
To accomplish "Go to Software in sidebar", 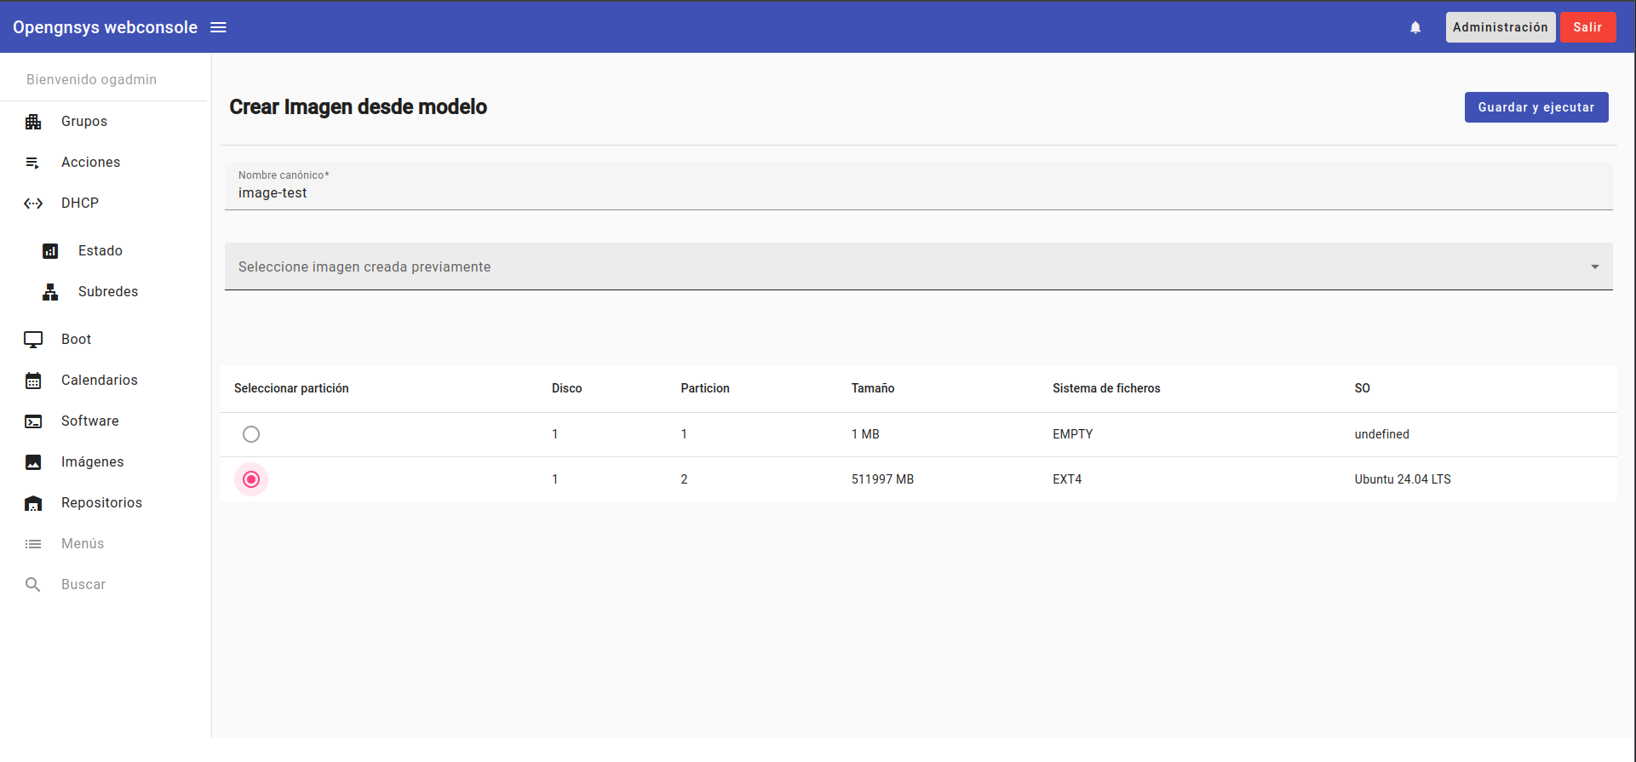I will click(x=89, y=421).
